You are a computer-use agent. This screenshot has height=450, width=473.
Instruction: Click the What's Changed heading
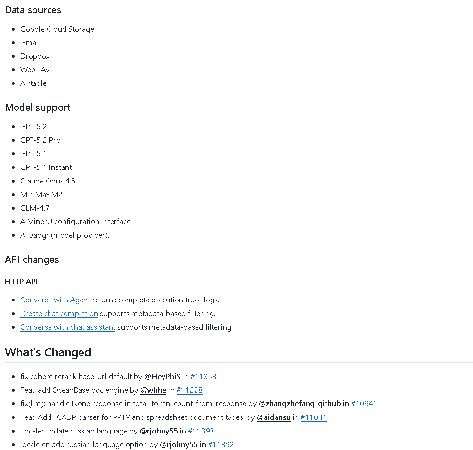(x=48, y=352)
